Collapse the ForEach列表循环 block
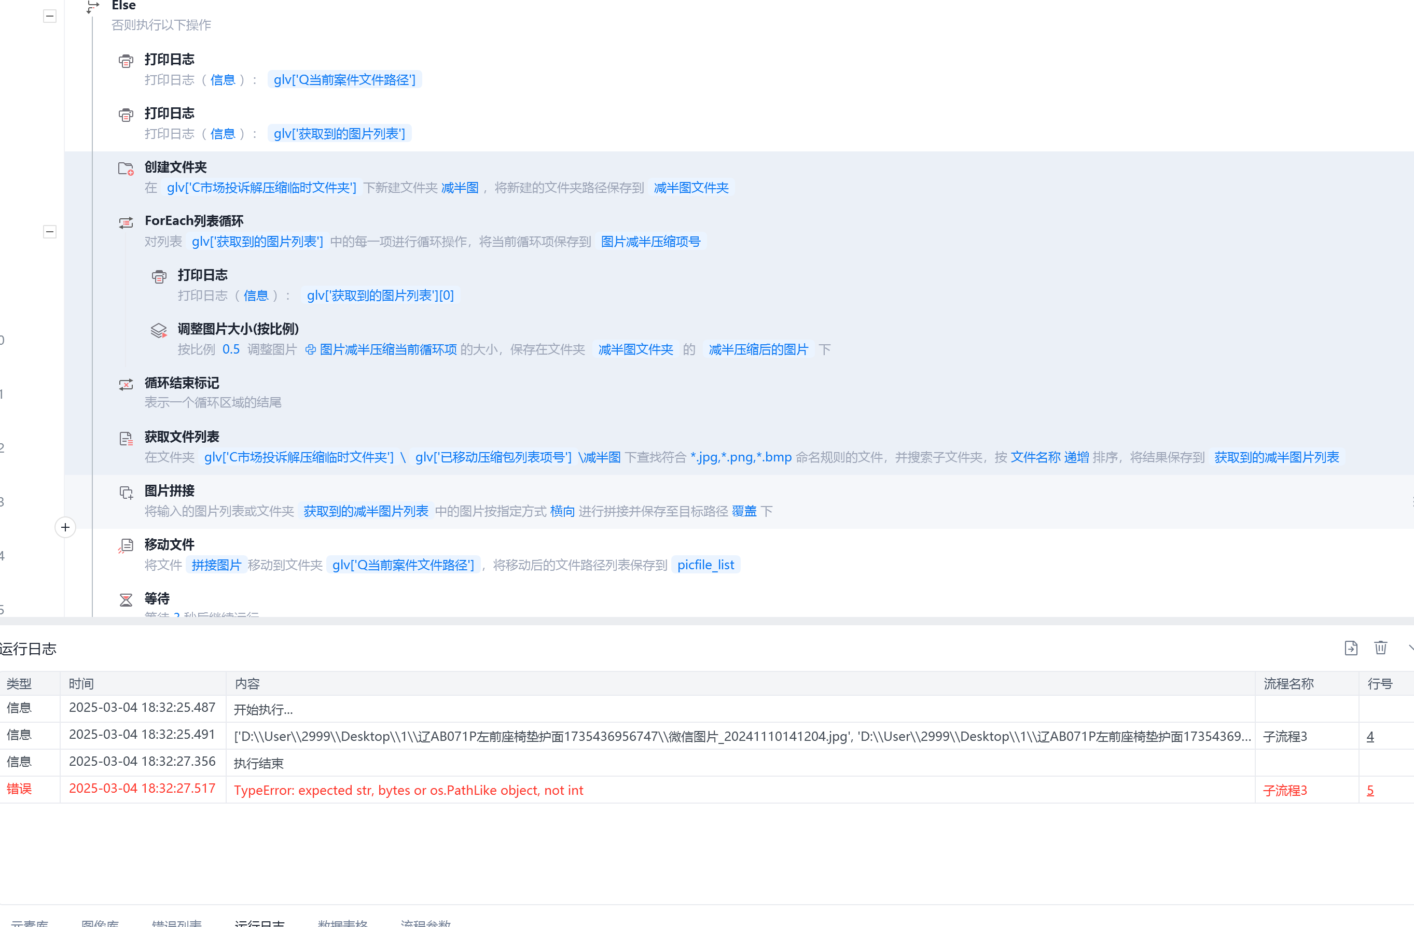The width and height of the screenshot is (1414, 927). pyautogui.click(x=50, y=232)
